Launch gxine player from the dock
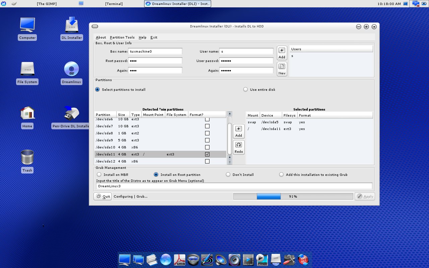The width and height of the screenshot is (429, 268). tap(262, 260)
